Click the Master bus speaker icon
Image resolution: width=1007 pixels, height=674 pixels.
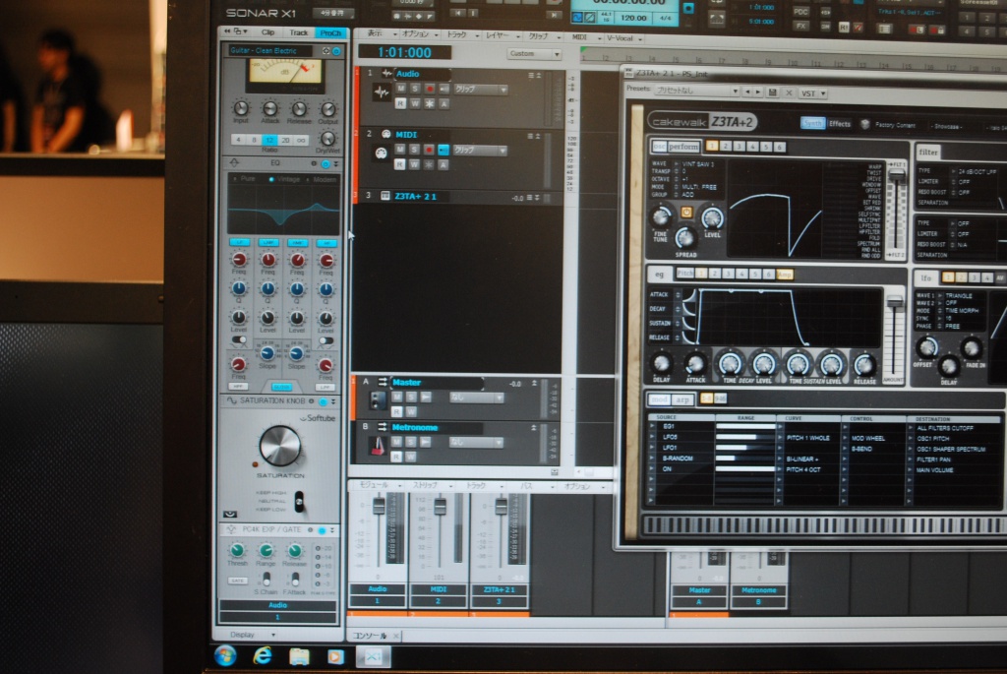click(378, 400)
